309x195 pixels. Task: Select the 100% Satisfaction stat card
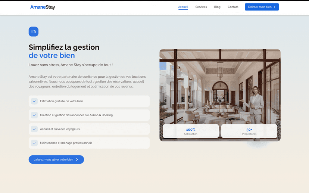point(191,131)
